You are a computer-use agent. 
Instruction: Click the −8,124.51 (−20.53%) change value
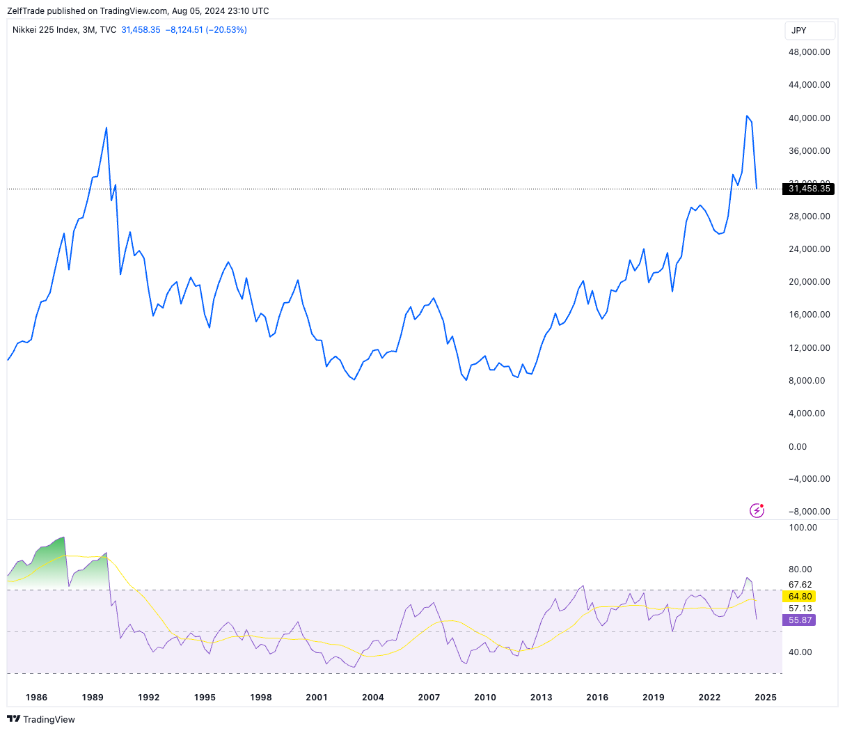tap(206, 30)
